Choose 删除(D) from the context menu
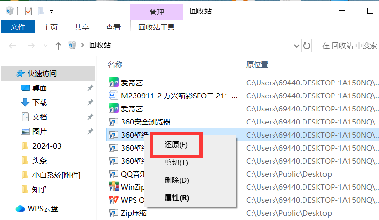 point(177,180)
